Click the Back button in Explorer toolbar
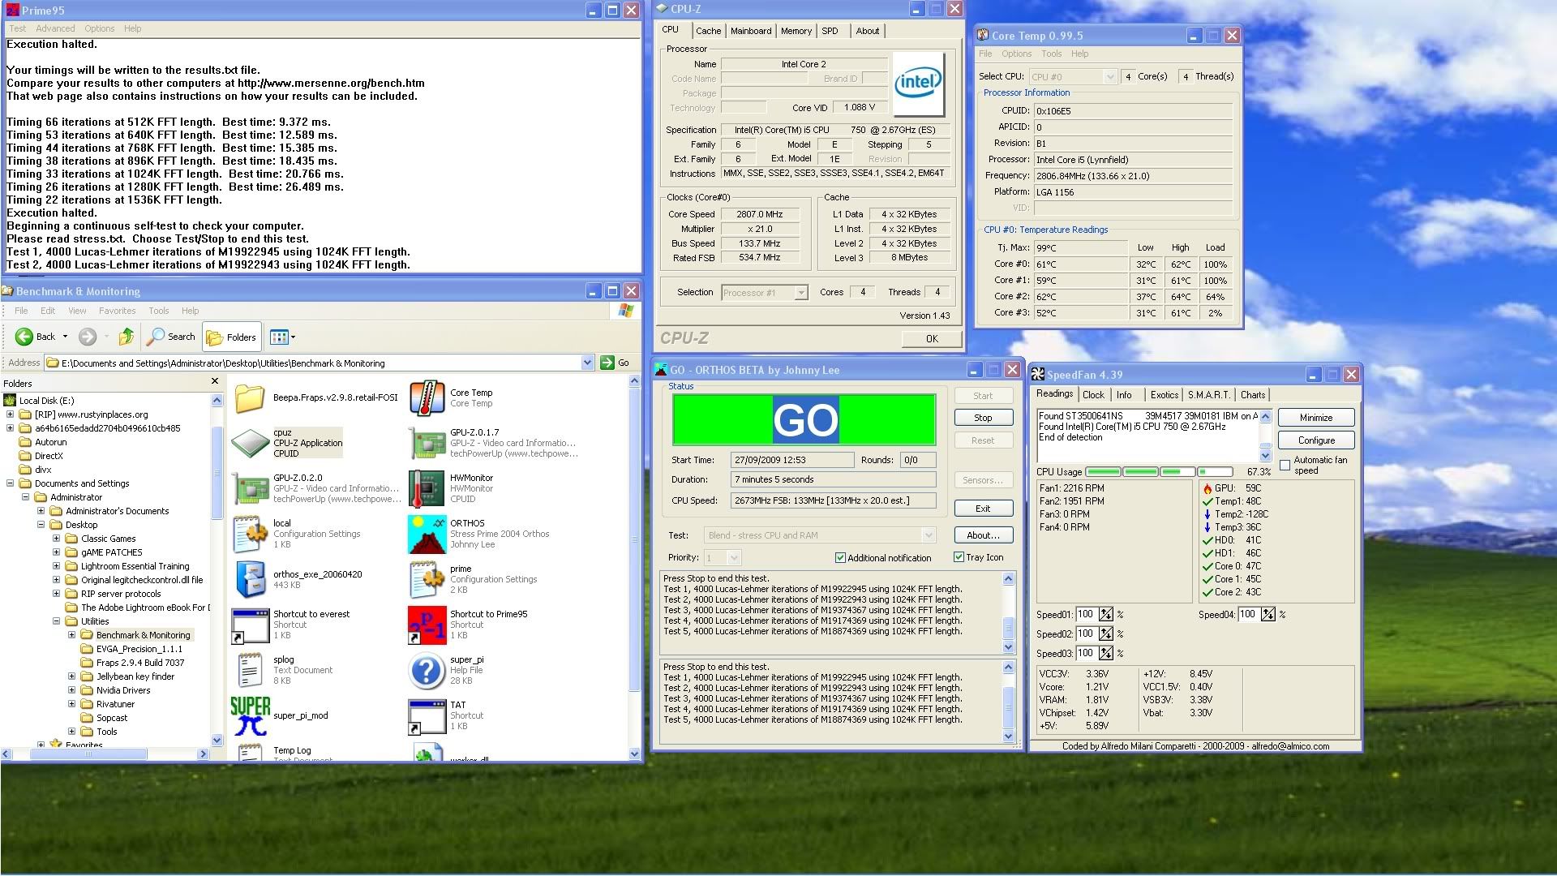This screenshot has width=1557, height=876. pyautogui.click(x=36, y=337)
